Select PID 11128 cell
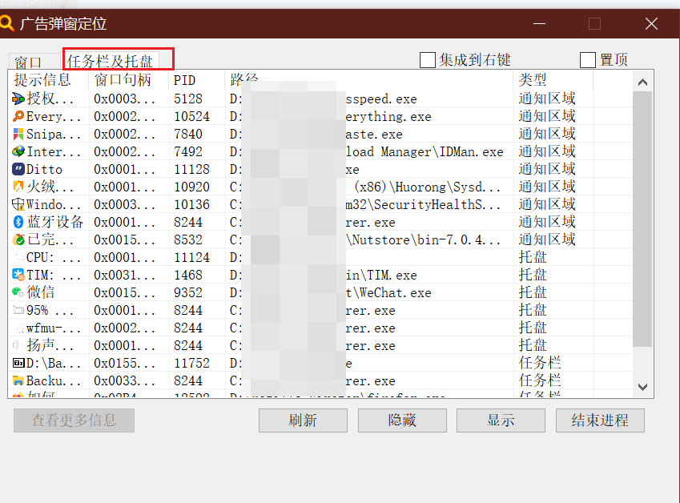This screenshot has height=503, width=680. (191, 169)
